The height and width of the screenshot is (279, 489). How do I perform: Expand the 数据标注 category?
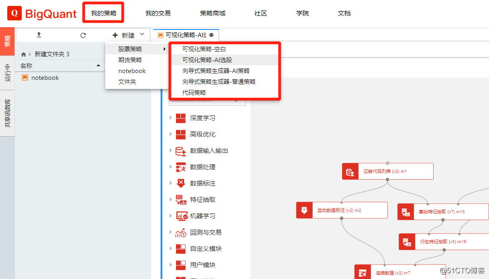(171, 183)
